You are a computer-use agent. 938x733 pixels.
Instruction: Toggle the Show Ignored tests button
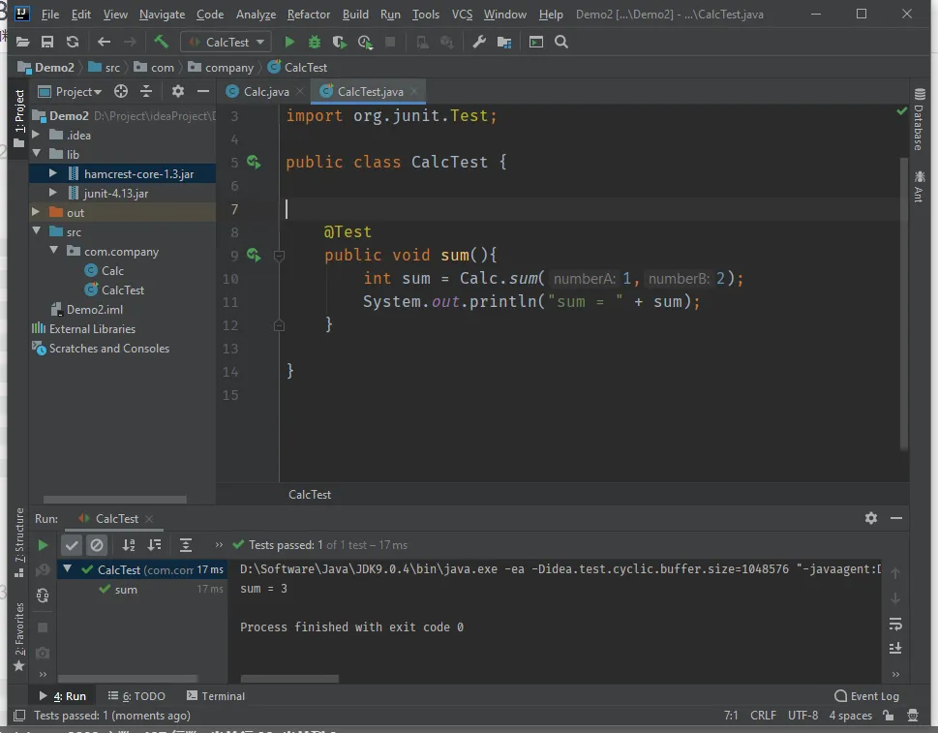pyautogui.click(x=96, y=545)
